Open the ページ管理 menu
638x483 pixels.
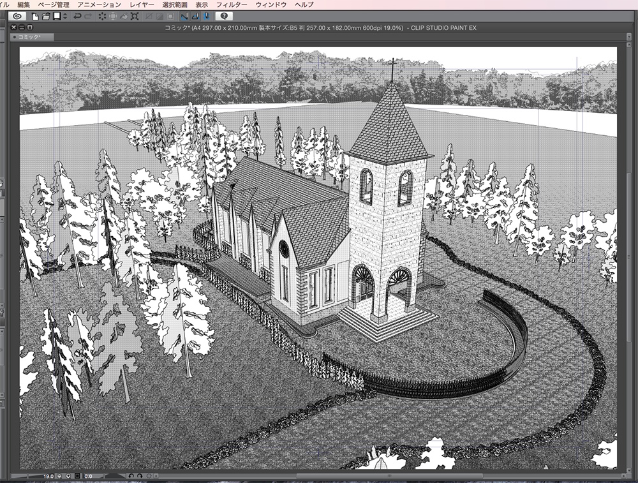point(54,4)
